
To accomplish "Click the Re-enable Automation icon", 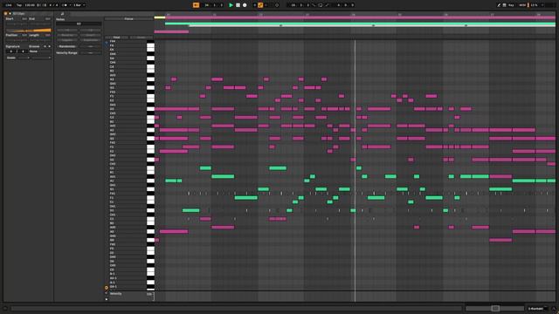I will [x=266, y=5].
